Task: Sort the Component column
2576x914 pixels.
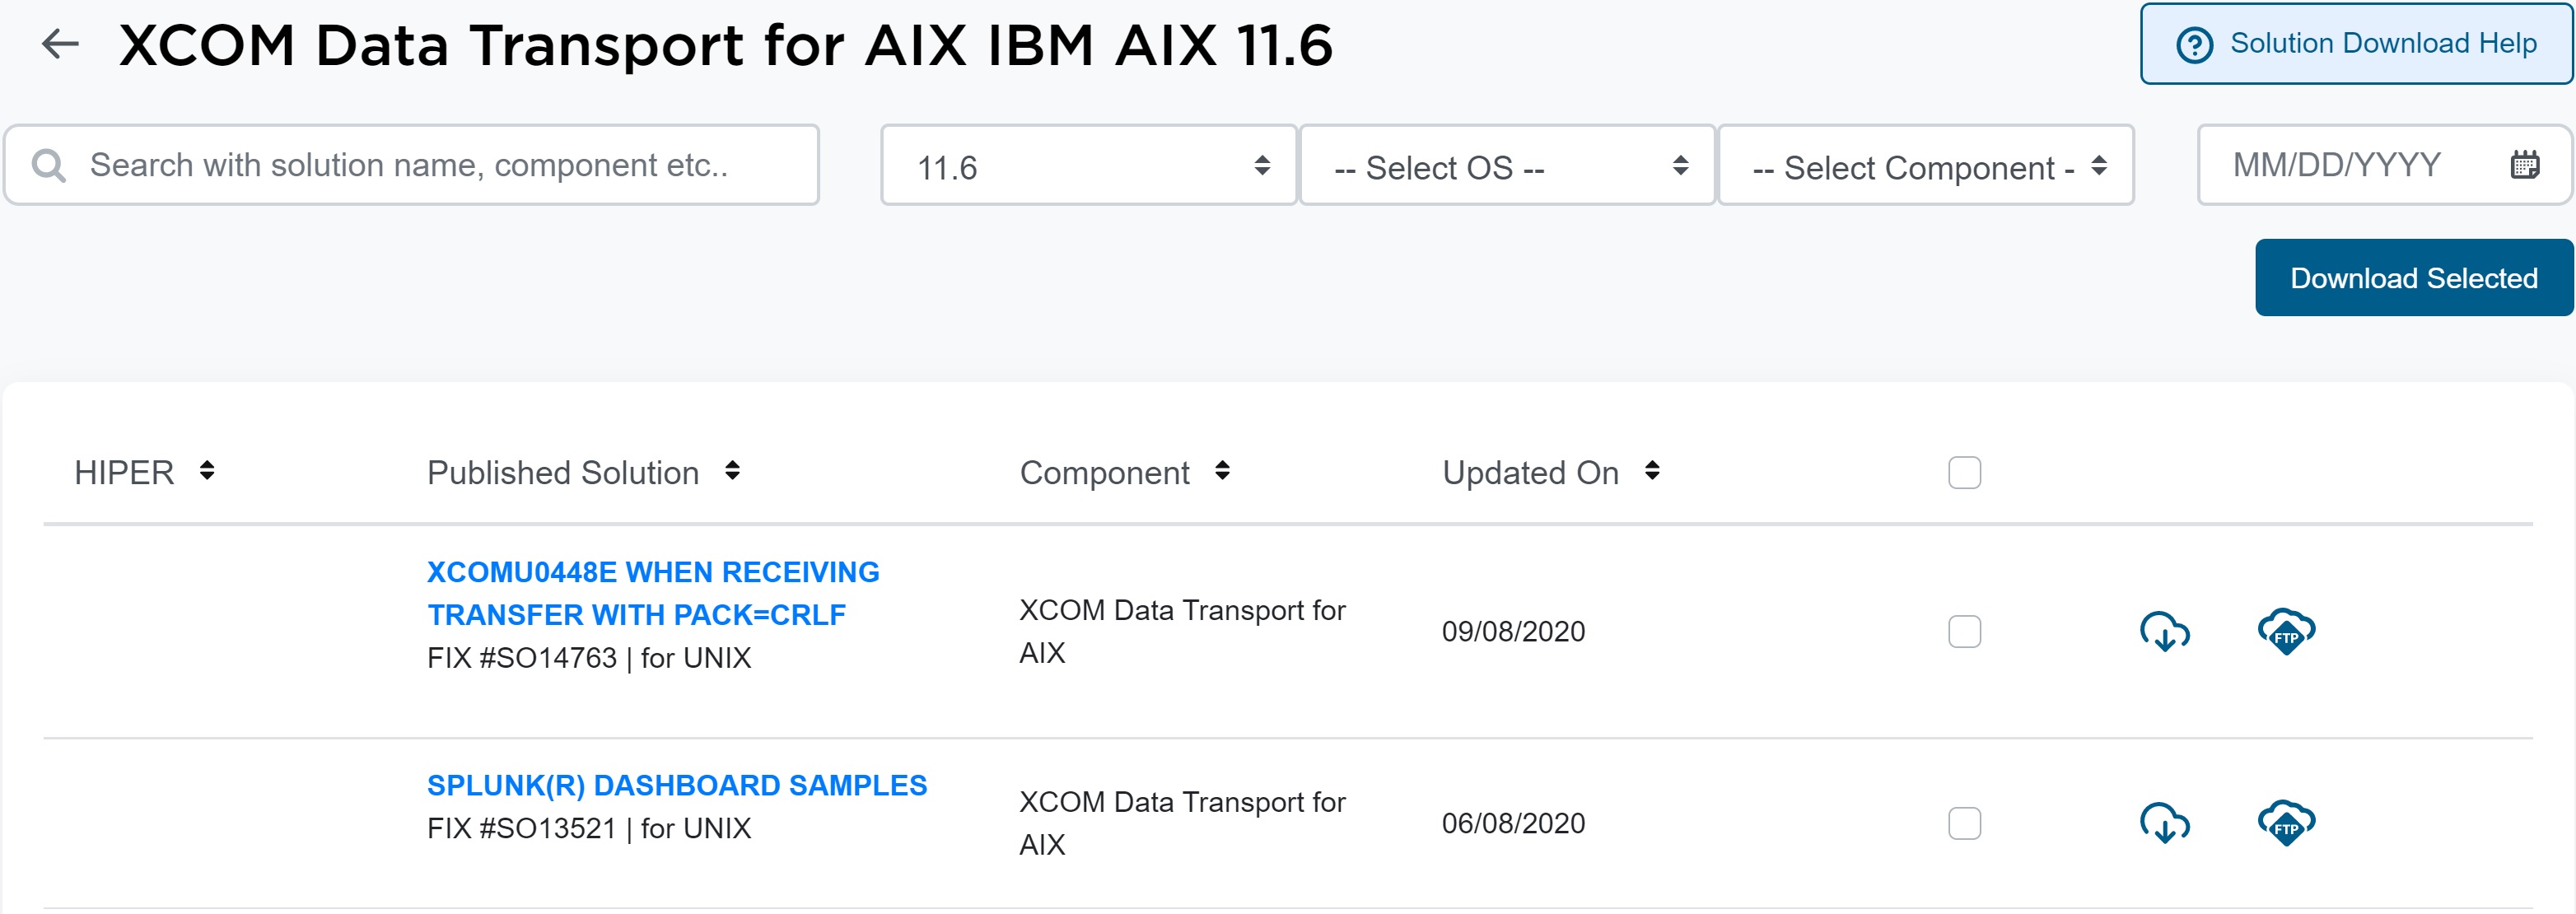Action: pos(1222,471)
